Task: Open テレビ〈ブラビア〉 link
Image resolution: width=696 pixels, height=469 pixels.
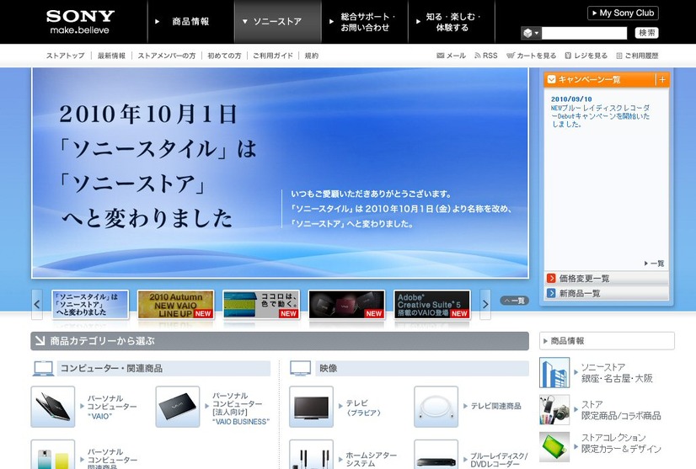Action: pos(363,408)
